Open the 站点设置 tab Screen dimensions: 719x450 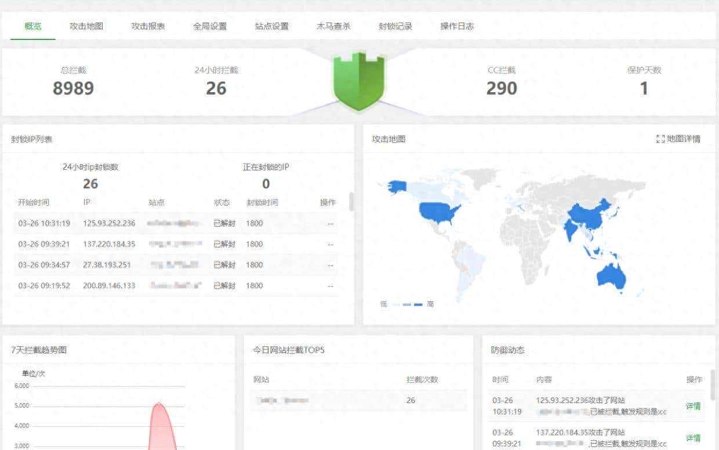coord(271,26)
